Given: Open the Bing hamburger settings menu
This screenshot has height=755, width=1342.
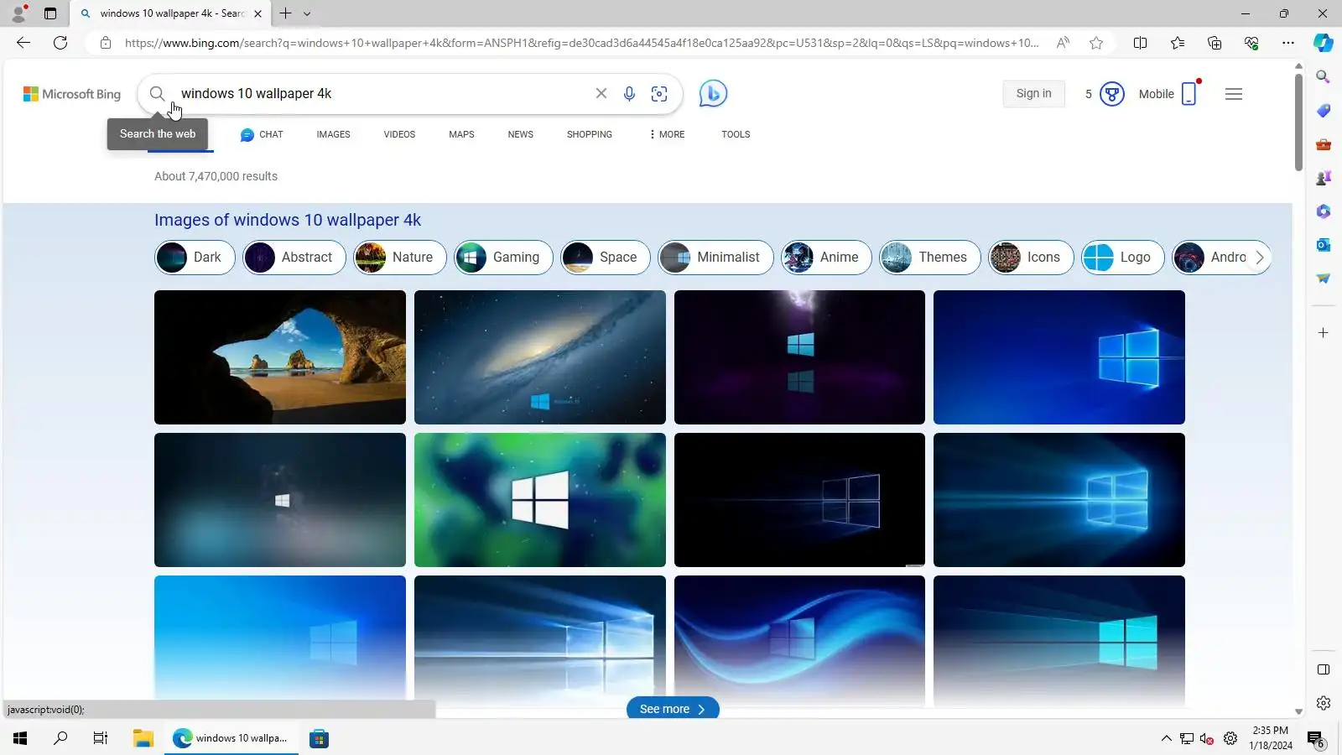Looking at the screenshot, I should (1234, 94).
